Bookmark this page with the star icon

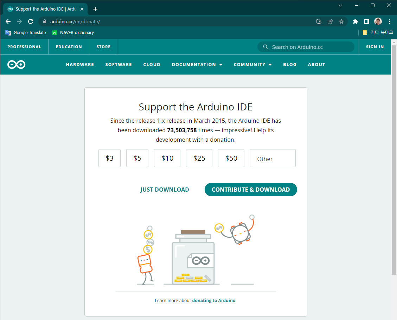pyautogui.click(x=341, y=21)
